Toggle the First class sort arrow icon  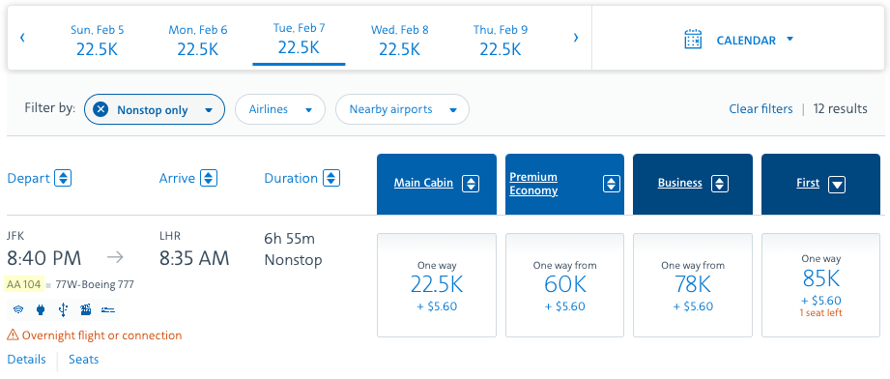pos(837,184)
